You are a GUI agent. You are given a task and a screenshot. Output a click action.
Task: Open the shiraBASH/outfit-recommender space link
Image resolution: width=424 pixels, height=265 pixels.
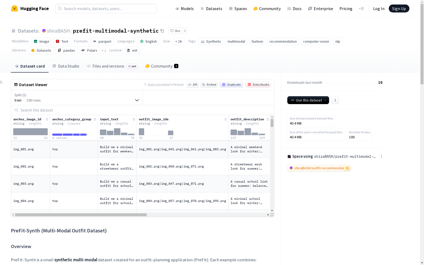coord(319,168)
